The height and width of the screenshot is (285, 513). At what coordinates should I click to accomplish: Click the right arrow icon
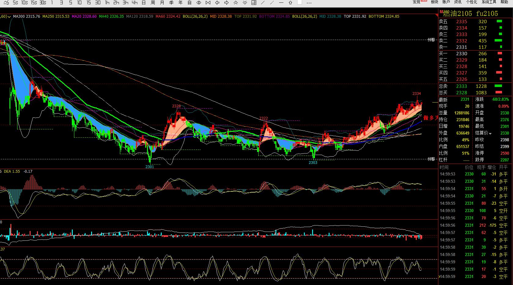pos(226,2)
